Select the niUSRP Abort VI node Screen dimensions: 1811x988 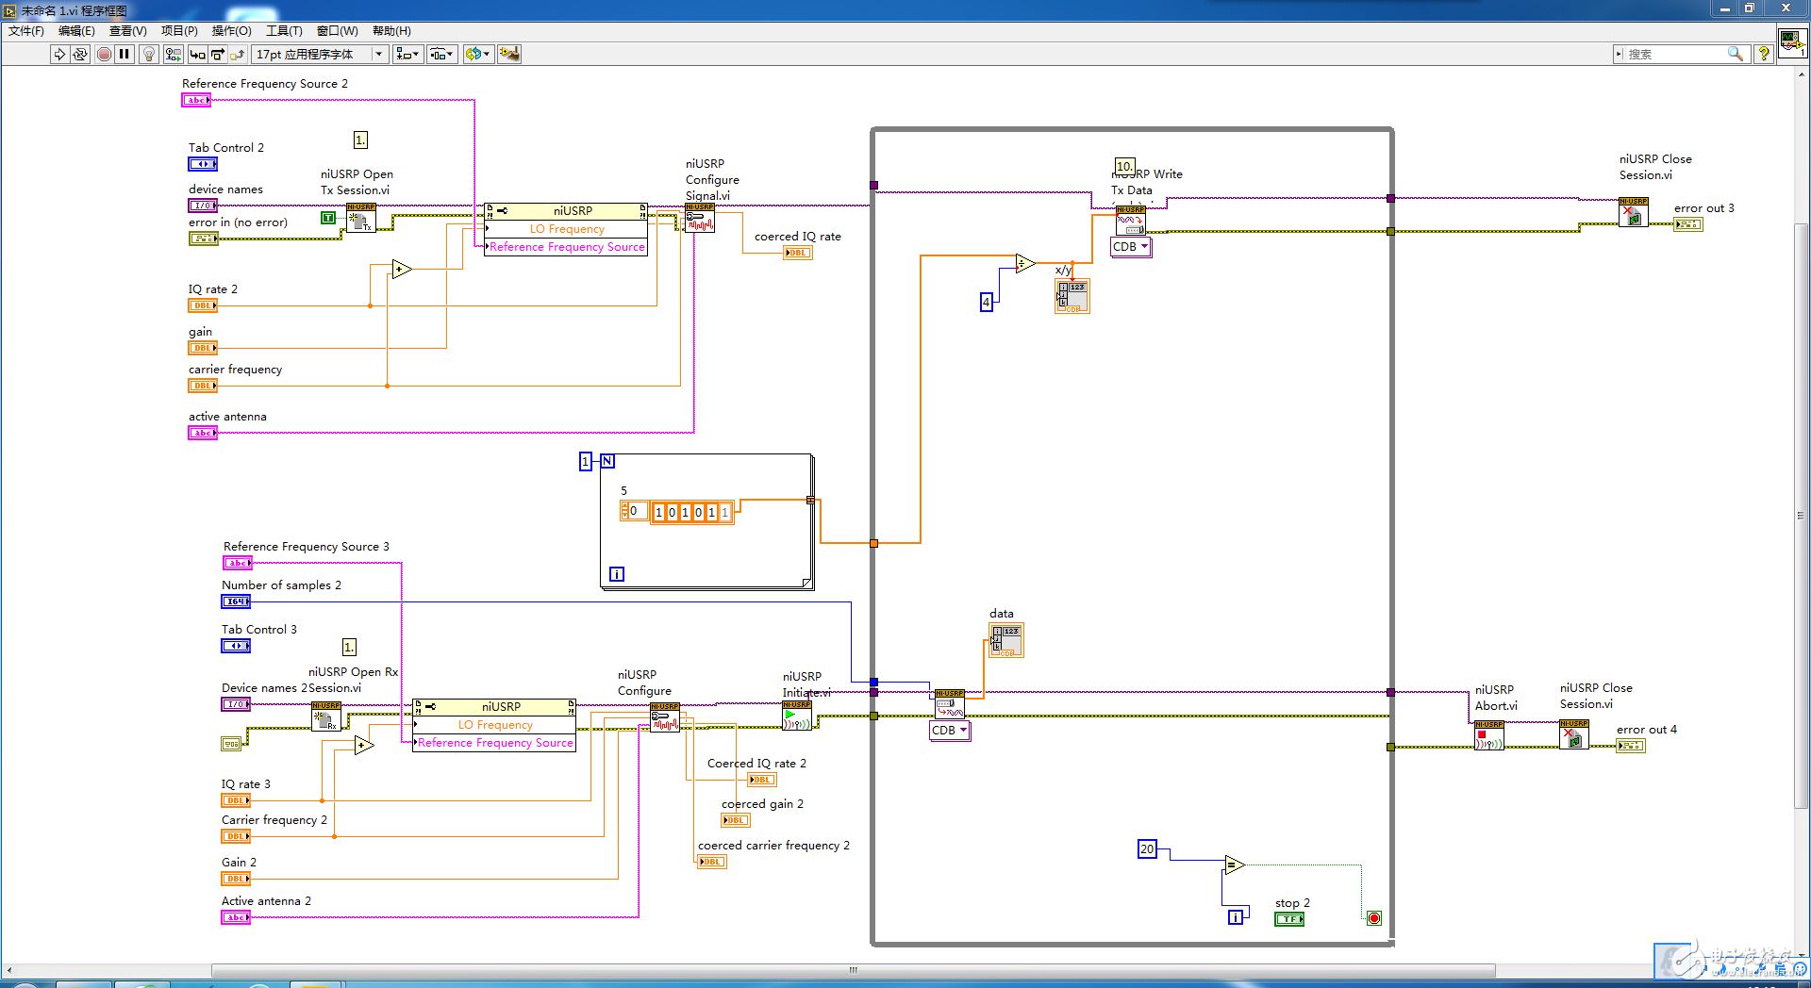coord(1489,735)
